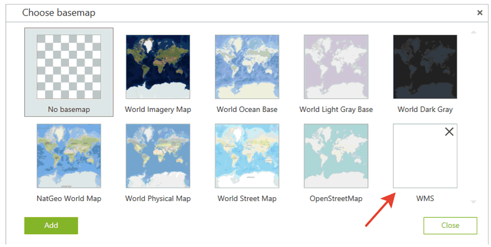The height and width of the screenshot is (247, 491).
Task: Select the World Dark Gray thumbnail
Action: (x=425, y=67)
